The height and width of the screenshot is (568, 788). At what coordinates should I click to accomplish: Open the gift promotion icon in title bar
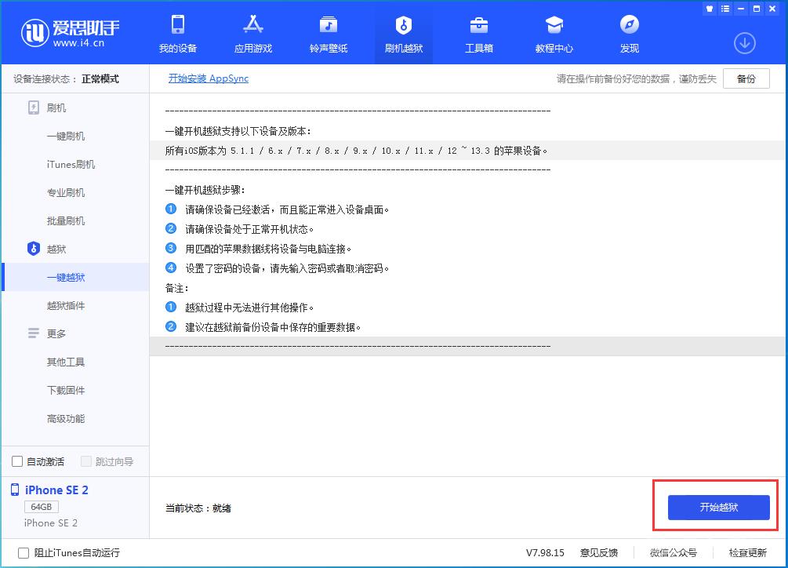(708, 9)
